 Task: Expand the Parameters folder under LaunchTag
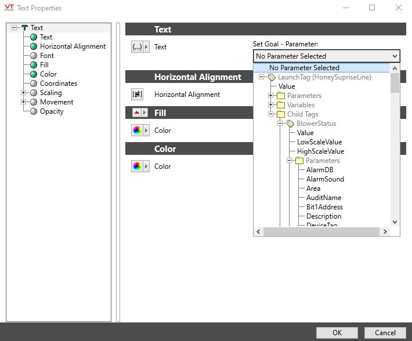(x=271, y=96)
